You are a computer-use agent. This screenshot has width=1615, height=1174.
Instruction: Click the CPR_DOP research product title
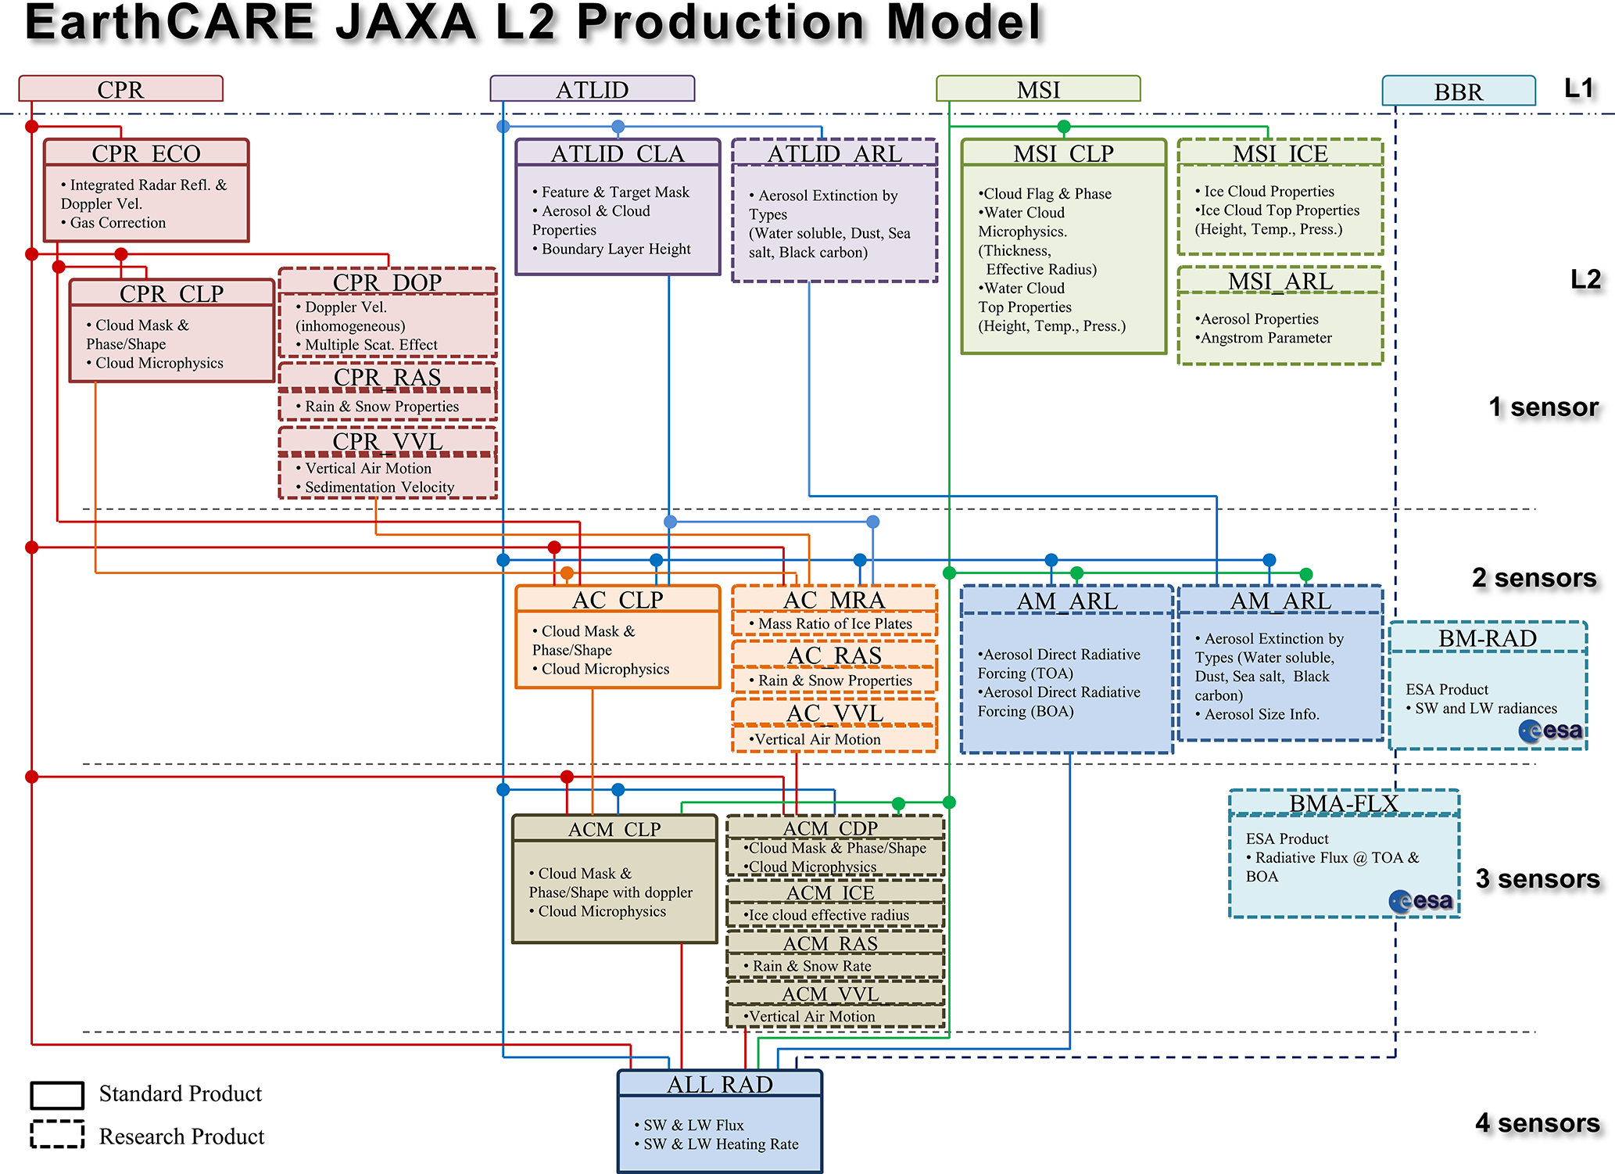click(387, 282)
